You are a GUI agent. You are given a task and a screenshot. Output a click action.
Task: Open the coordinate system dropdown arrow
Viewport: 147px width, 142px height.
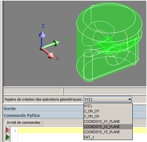pyautogui.click(x=129, y=99)
